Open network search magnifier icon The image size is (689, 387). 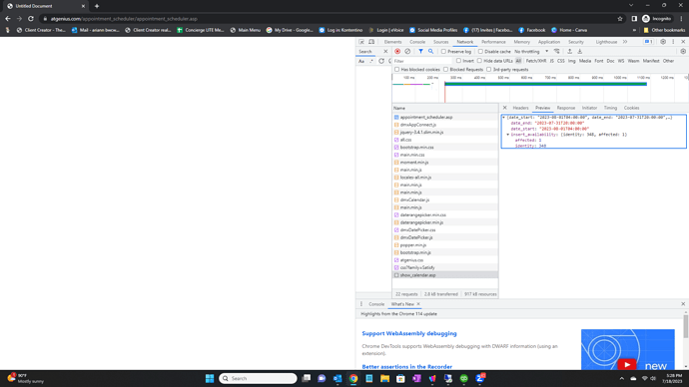[430, 51]
